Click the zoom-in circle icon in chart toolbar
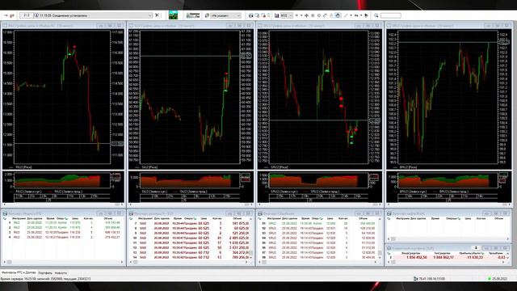Viewport: 517px width, 291px height. coord(313,15)
